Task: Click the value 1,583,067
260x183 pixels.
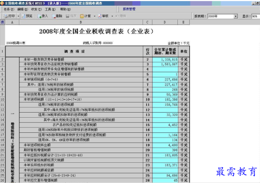Action: [x=169, y=64]
